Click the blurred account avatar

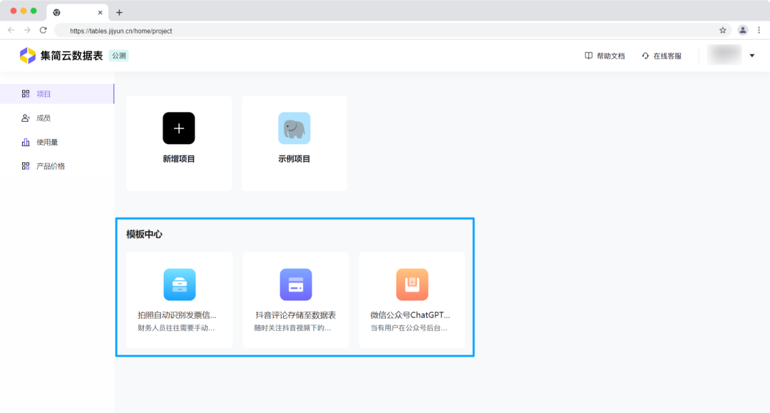point(724,54)
